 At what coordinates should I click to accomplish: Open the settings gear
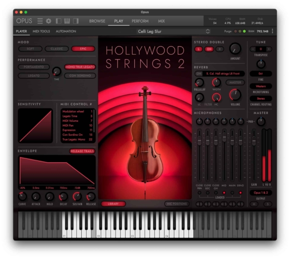click(x=49, y=21)
